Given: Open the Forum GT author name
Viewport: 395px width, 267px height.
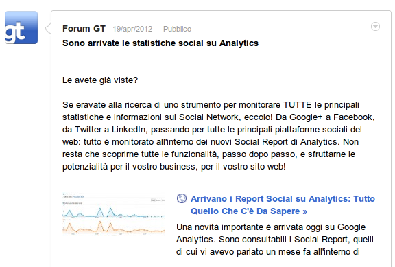Looking at the screenshot, I should pos(84,29).
